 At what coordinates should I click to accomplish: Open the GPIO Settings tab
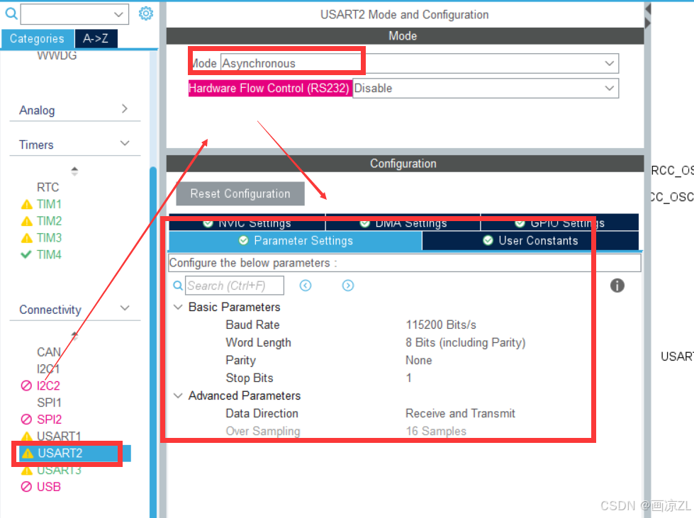click(x=560, y=223)
